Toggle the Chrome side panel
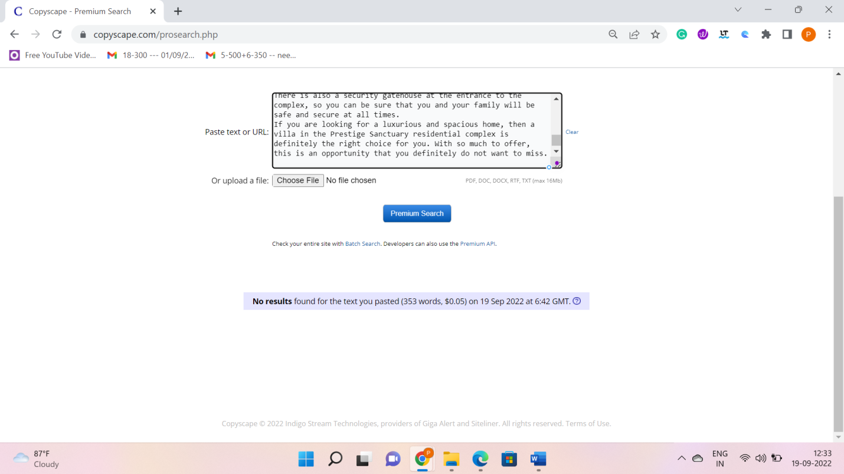The image size is (844, 474). click(x=787, y=35)
